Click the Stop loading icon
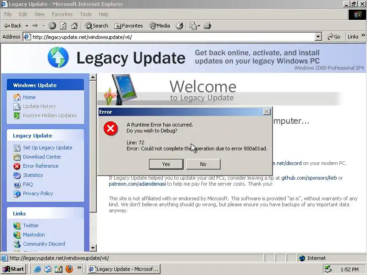 tap(52, 26)
